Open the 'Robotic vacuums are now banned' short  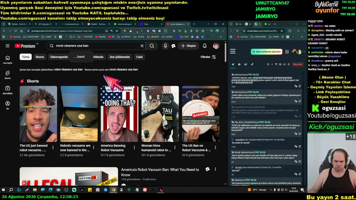79,114
